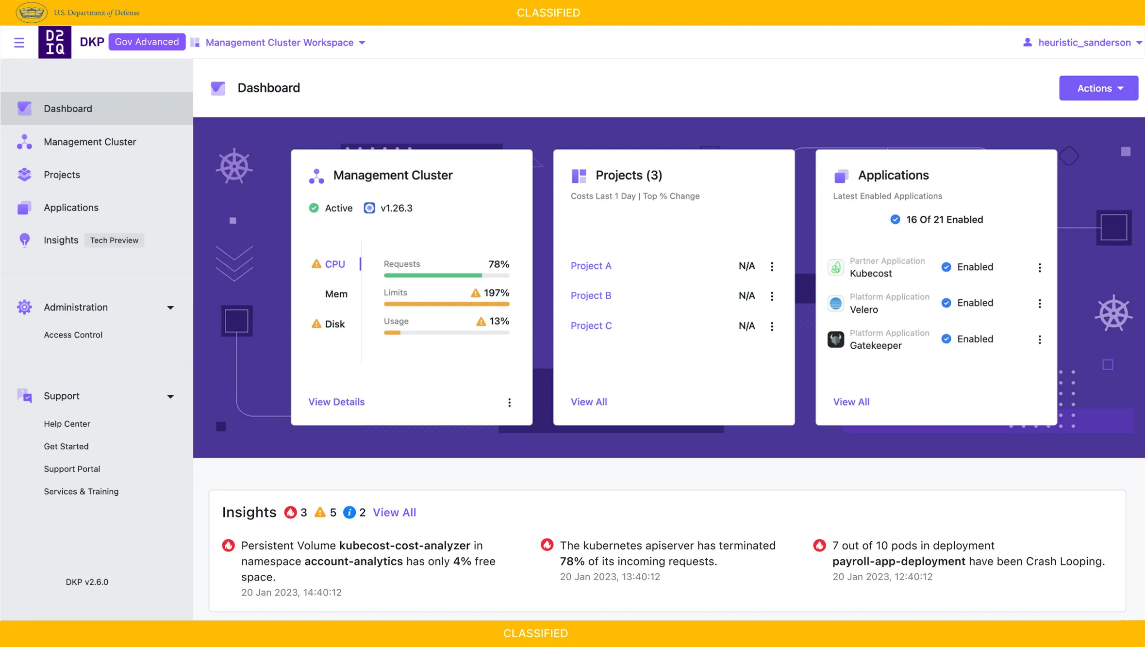This screenshot has height=647, width=1145.
Task: Click the CPU Requests progress bar
Action: click(x=446, y=275)
